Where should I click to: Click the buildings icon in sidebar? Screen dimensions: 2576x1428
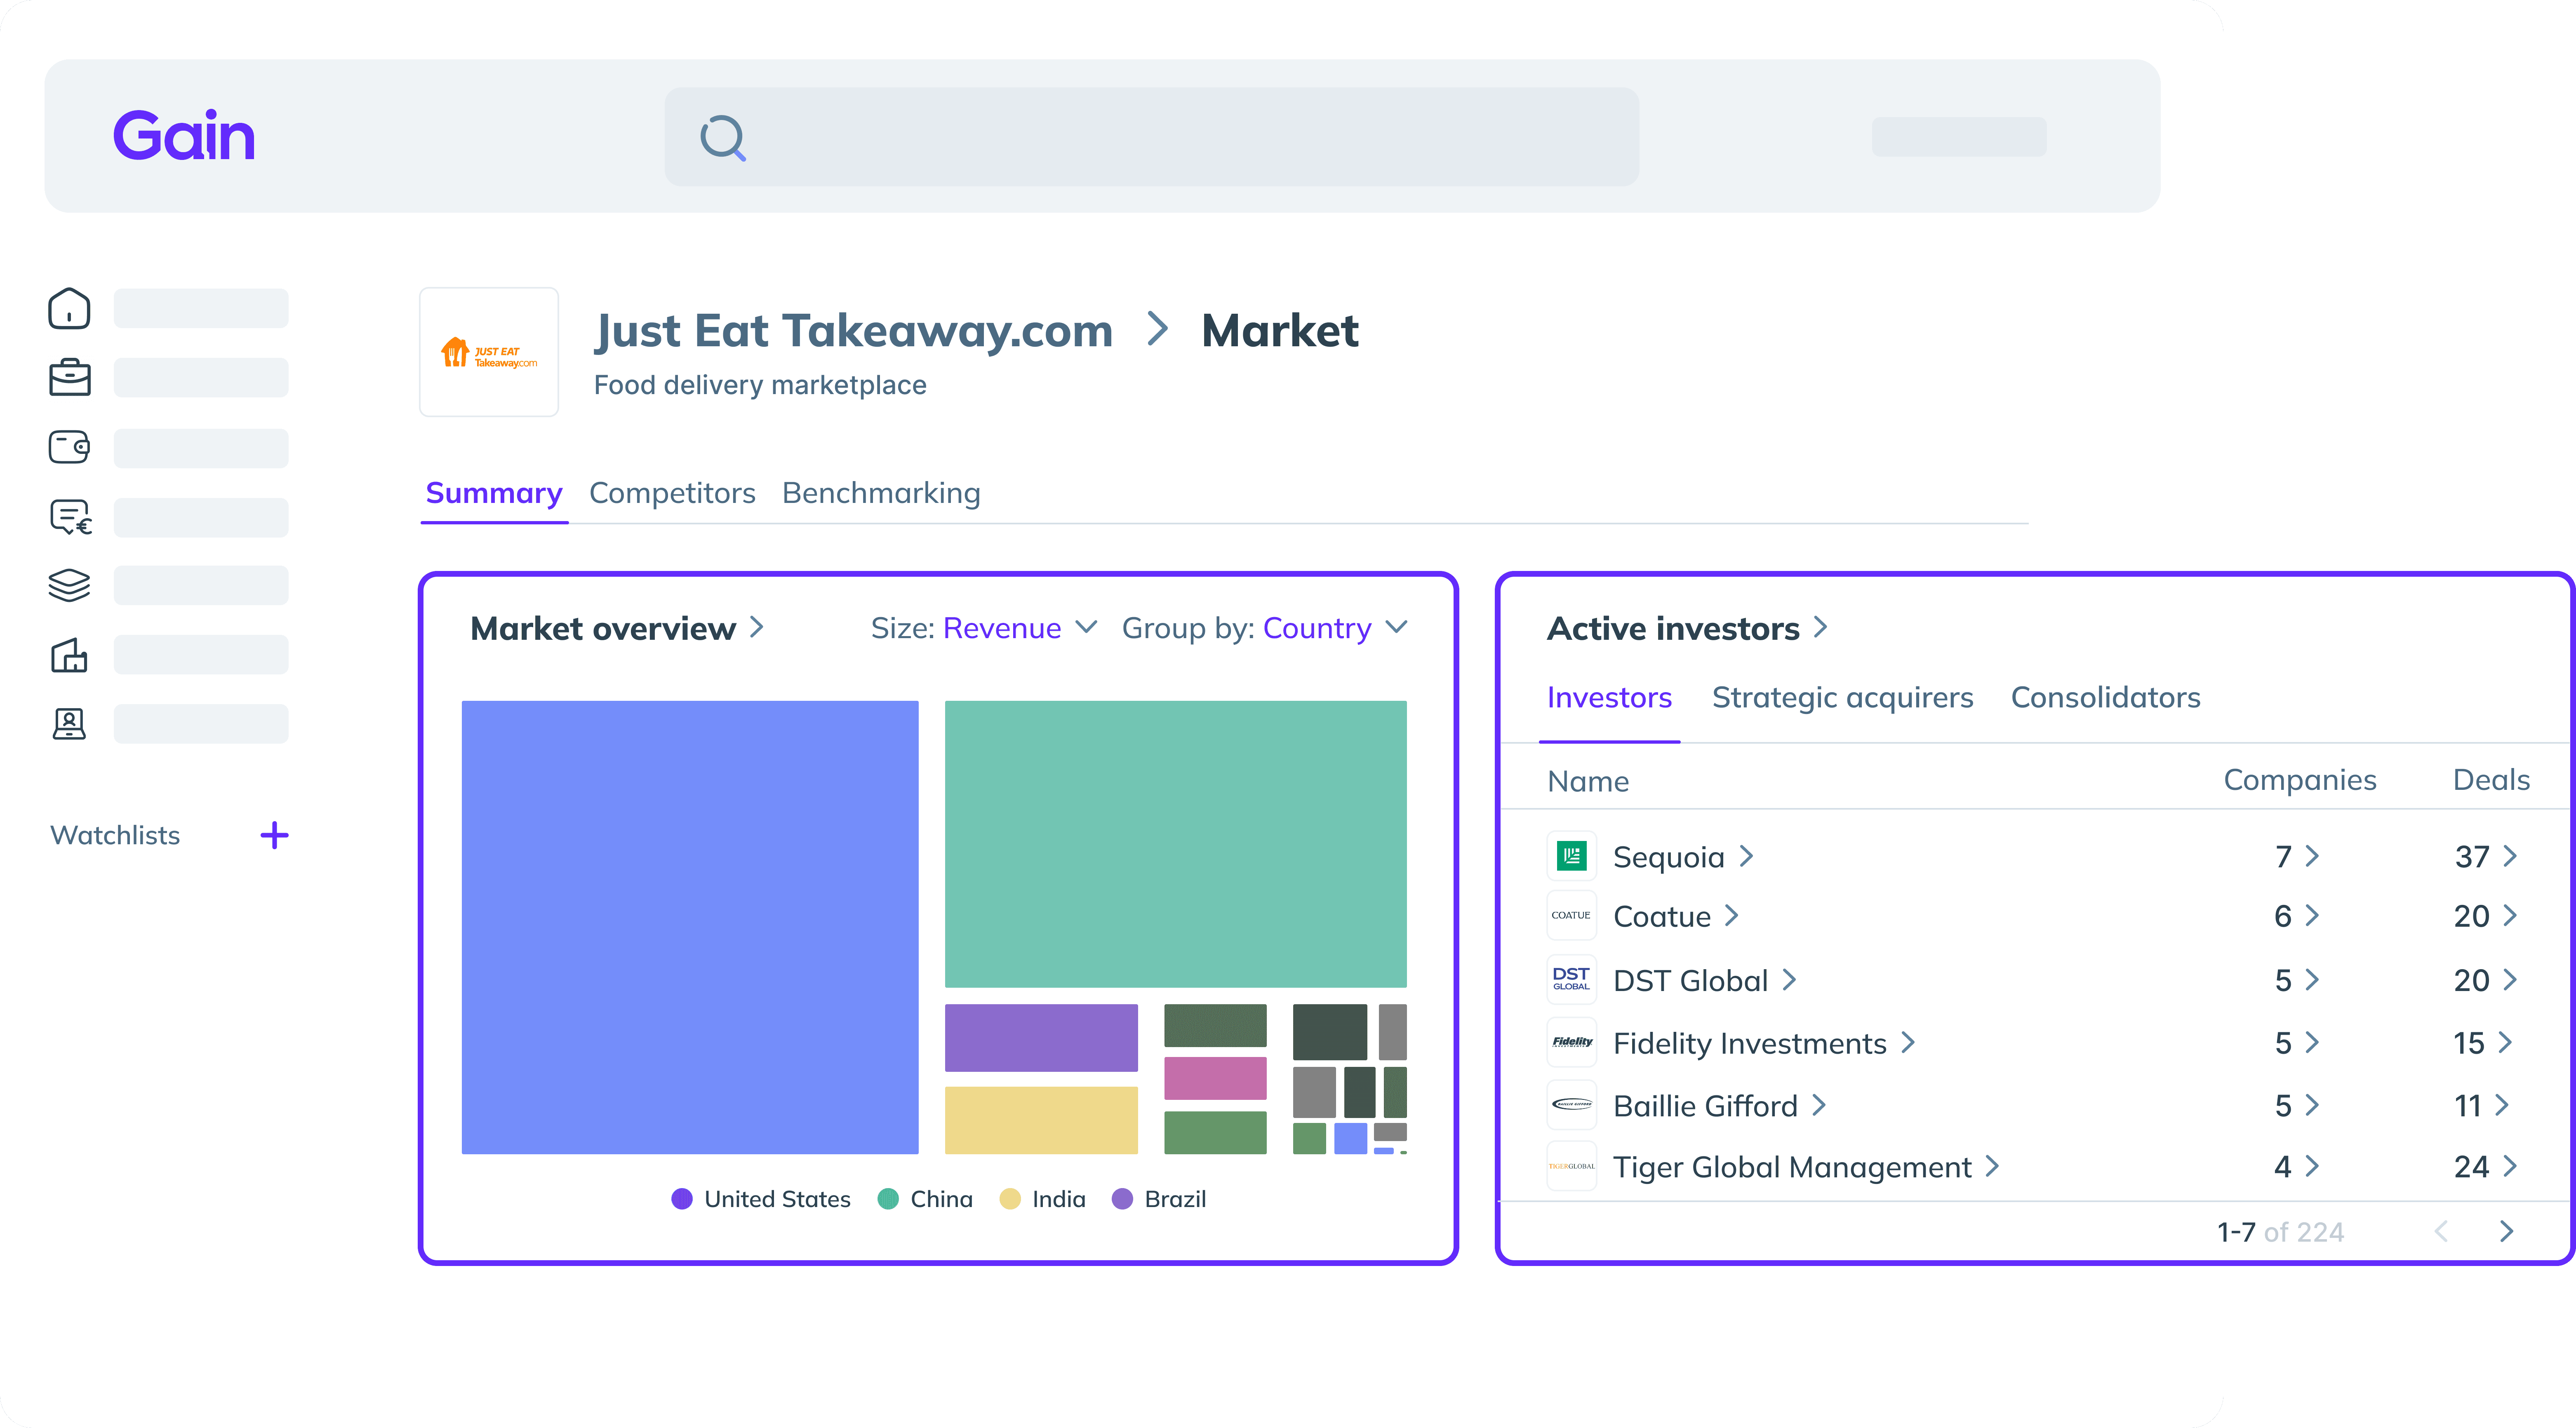[69, 655]
